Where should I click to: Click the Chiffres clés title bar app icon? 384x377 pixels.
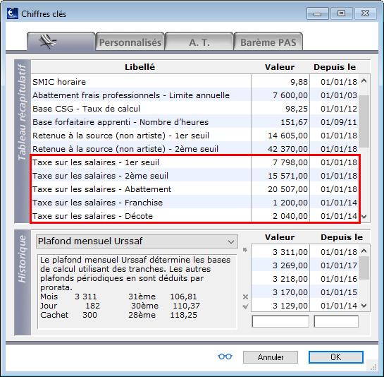click(x=13, y=13)
